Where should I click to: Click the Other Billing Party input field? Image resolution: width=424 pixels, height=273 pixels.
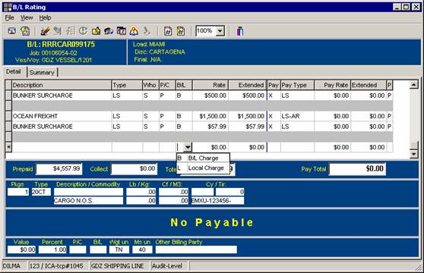pos(196,249)
